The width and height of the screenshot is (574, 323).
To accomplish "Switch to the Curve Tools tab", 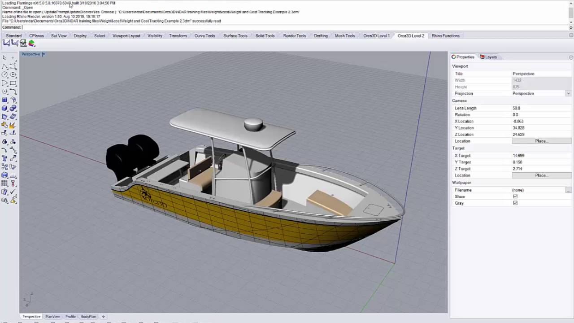I will tap(205, 36).
